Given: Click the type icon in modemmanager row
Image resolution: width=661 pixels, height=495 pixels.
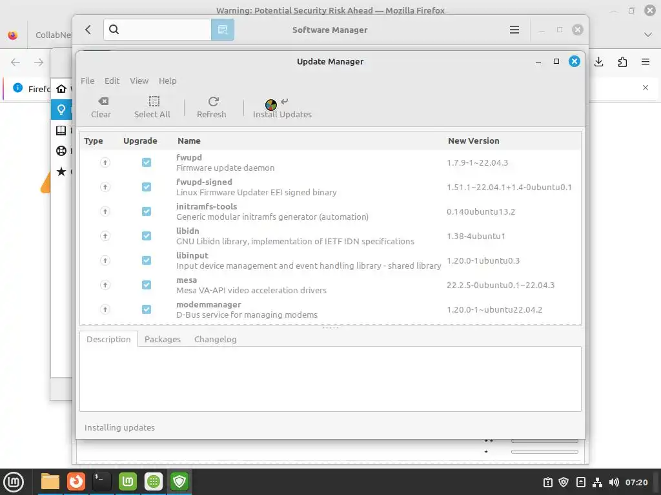Looking at the screenshot, I should (x=105, y=310).
